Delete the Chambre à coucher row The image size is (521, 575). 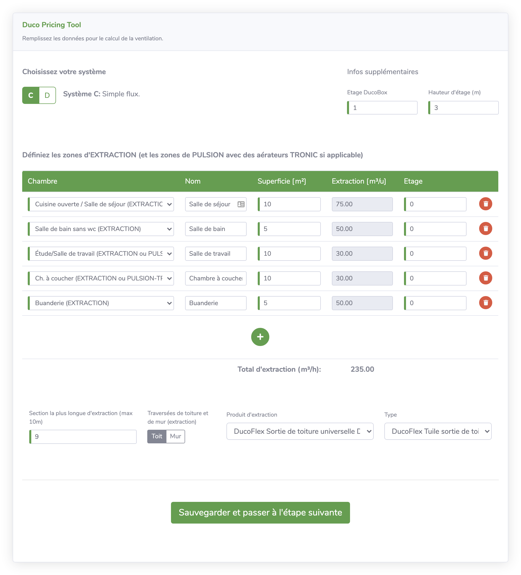click(x=485, y=278)
